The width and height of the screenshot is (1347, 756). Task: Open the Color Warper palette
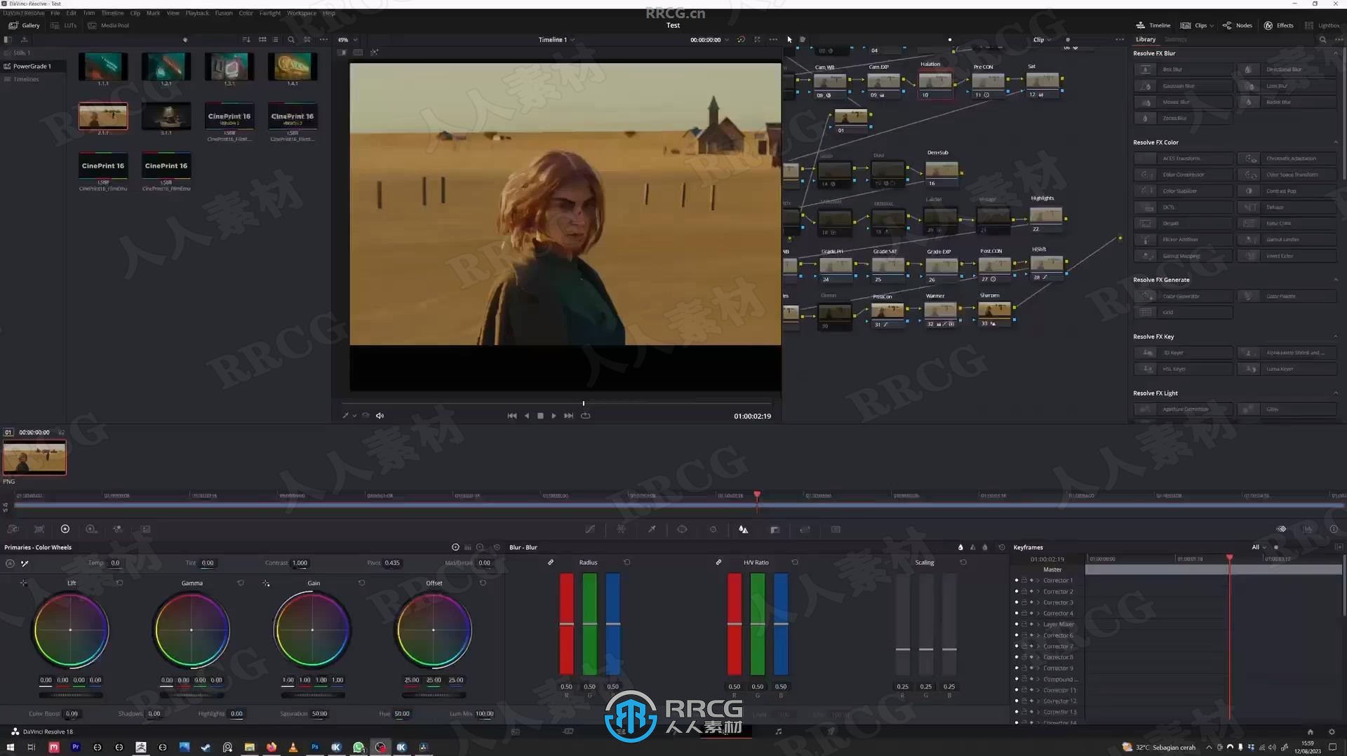click(621, 529)
